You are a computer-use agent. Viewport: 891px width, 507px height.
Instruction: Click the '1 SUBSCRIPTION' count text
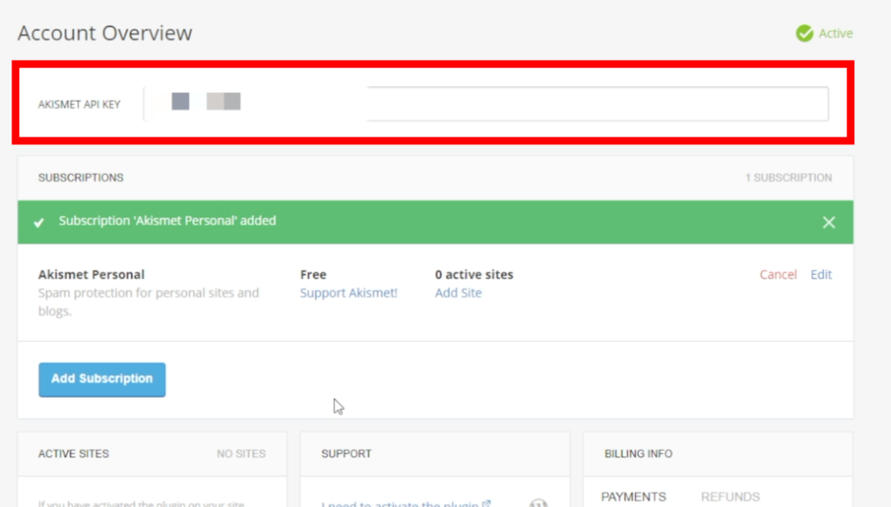pyautogui.click(x=788, y=177)
